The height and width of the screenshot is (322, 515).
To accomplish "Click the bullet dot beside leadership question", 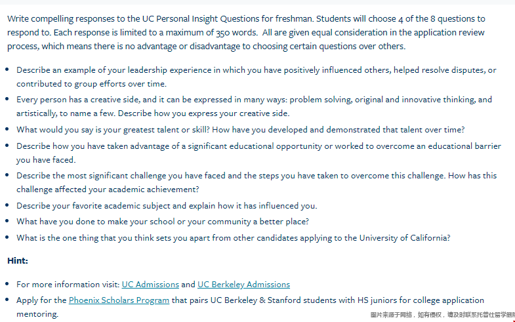I will (x=7, y=70).
